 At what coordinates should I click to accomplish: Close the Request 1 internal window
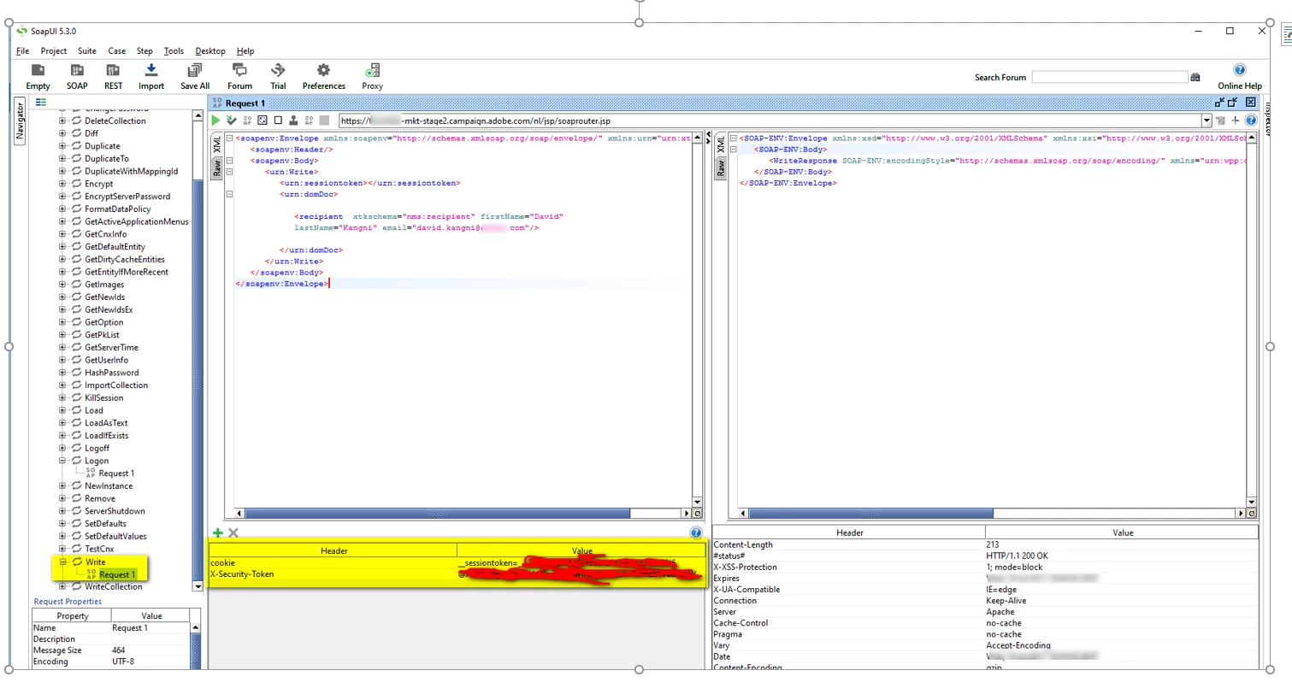(x=1251, y=103)
